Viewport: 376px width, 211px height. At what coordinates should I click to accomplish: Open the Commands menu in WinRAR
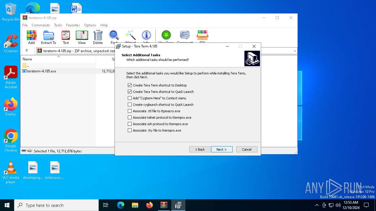click(x=41, y=25)
